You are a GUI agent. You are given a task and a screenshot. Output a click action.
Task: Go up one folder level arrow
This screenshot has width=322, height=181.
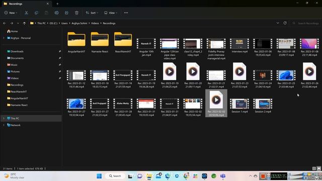tap(24, 23)
